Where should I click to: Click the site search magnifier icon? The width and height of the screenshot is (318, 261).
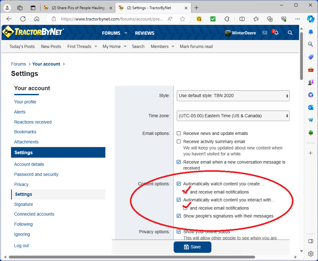pos(290,33)
